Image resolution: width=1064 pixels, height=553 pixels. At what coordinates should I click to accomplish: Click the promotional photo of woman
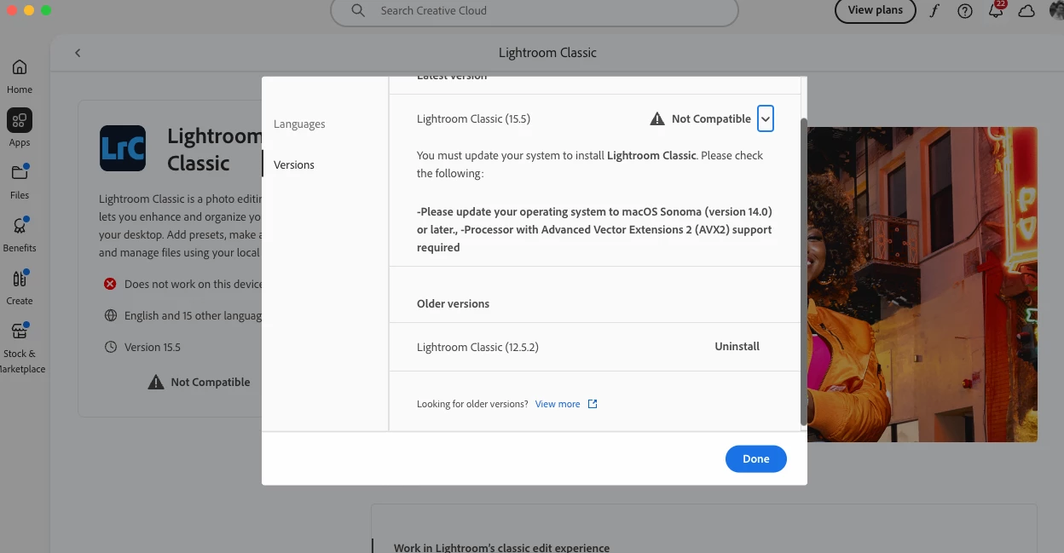[922, 285]
